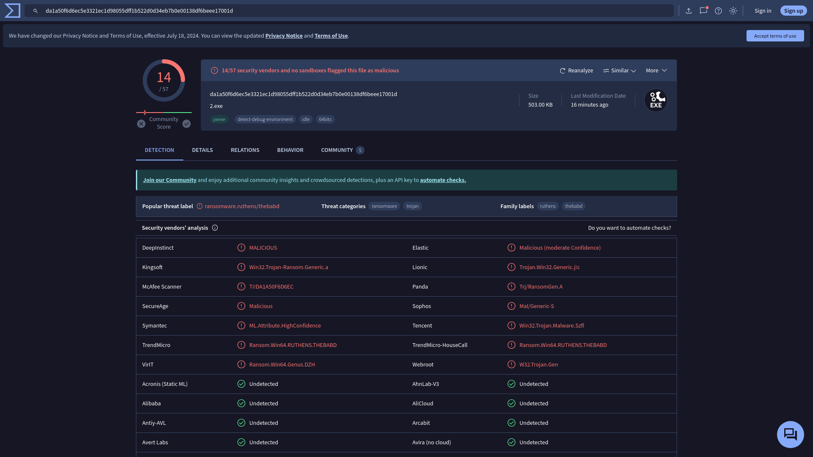Open the BEHAVIOR tab

coord(290,150)
